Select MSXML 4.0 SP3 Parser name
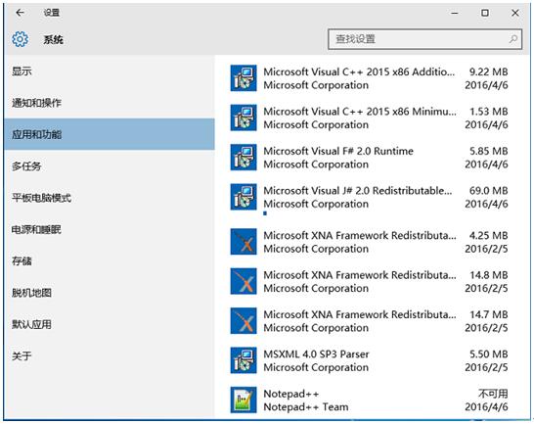 [316, 354]
